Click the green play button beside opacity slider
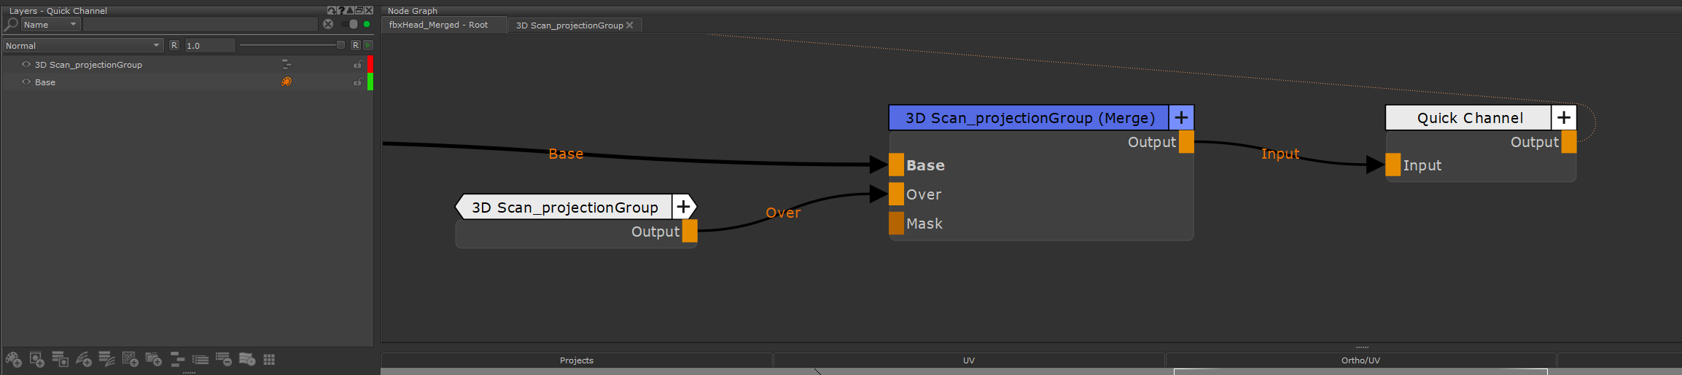The image size is (1682, 375). [x=368, y=45]
